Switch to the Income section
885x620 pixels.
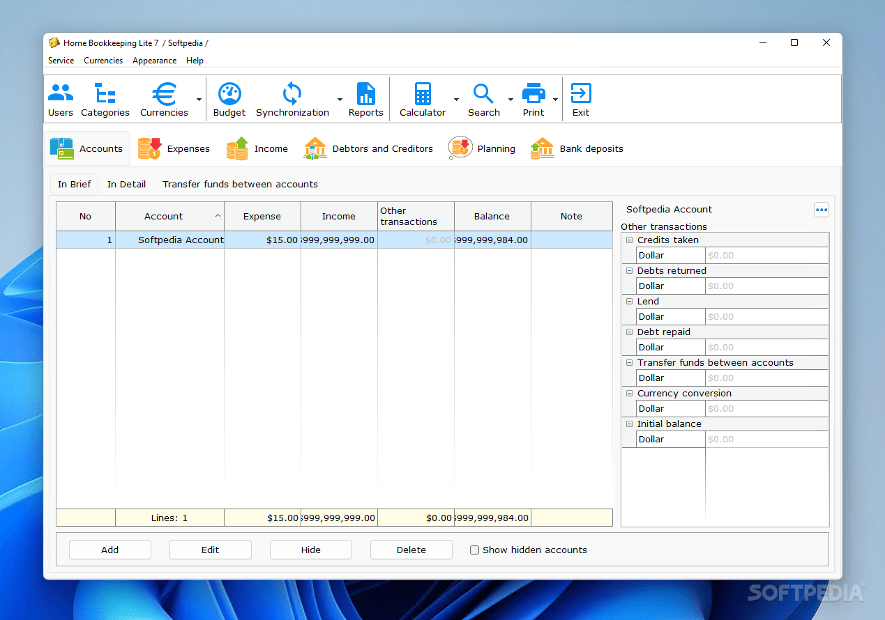[257, 148]
